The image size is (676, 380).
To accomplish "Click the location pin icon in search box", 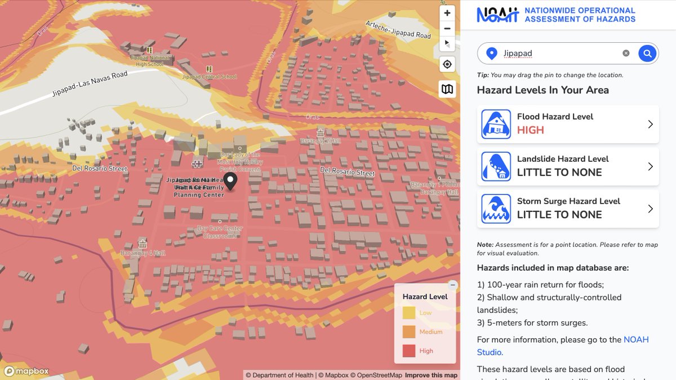I will [x=492, y=54].
